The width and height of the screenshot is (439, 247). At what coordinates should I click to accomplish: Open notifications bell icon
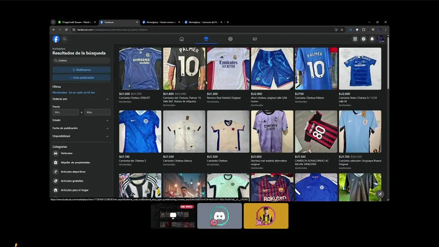(372, 39)
